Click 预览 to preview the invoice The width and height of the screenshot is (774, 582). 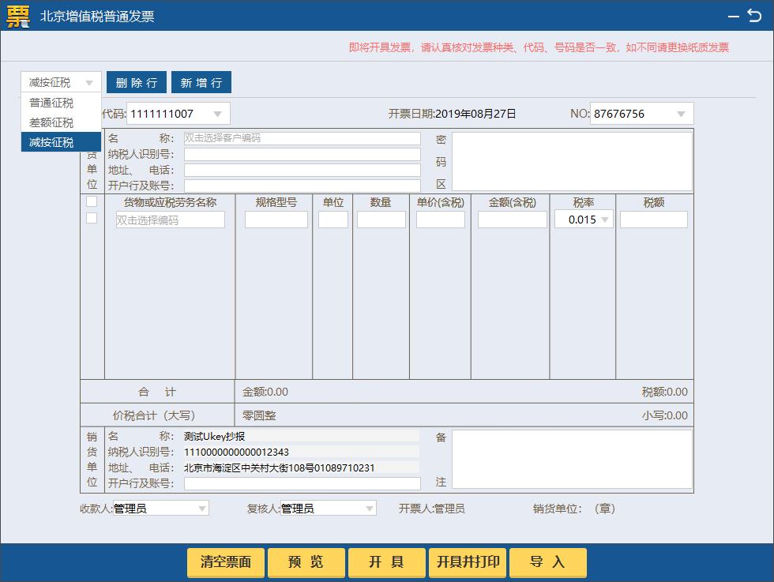(x=306, y=562)
